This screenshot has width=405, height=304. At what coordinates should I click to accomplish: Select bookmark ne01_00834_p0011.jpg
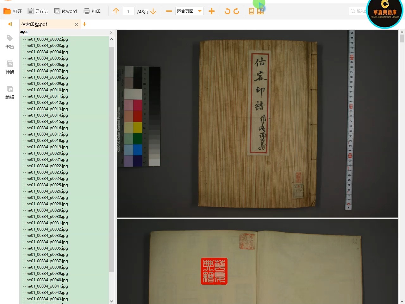tap(47, 96)
